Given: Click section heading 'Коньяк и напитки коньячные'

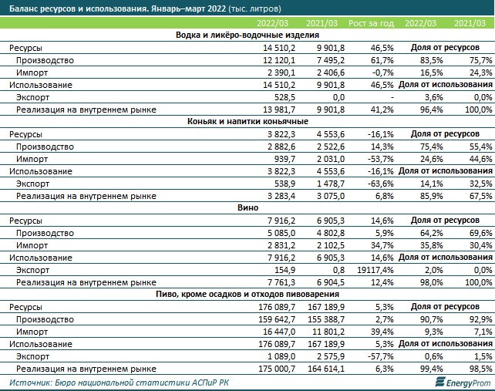Looking at the screenshot, I should [x=247, y=121].
